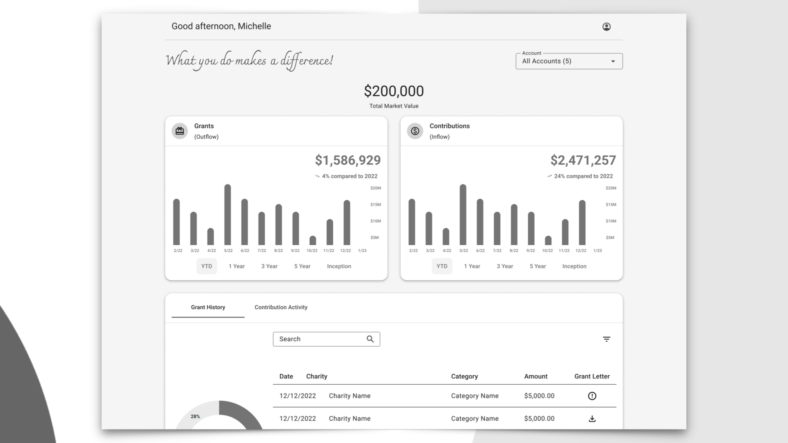Image resolution: width=788 pixels, height=443 pixels.
Task: Download the grant letter in second row
Action: pos(592,419)
